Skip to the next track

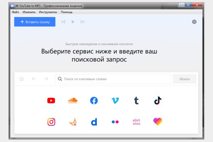pyautogui.click(x=82, y=22)
